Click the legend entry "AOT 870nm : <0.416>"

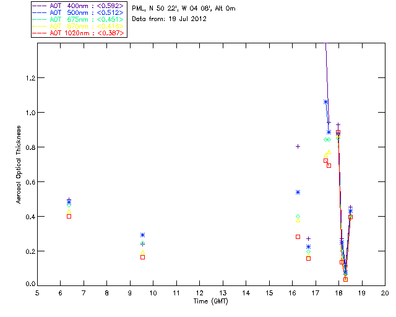pos(78,26)
